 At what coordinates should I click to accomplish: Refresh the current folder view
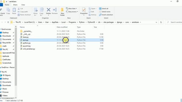(161, 22)
